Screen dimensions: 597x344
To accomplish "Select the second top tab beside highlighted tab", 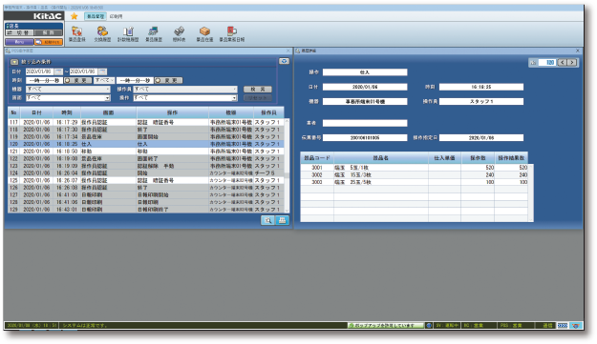I will pos(116,16).
